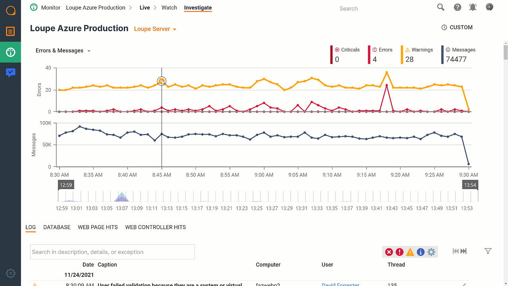This screenshot has width=508, height=286.
Task: Open the blue review checkmark sidebar icon
Action: coord(10,73)
